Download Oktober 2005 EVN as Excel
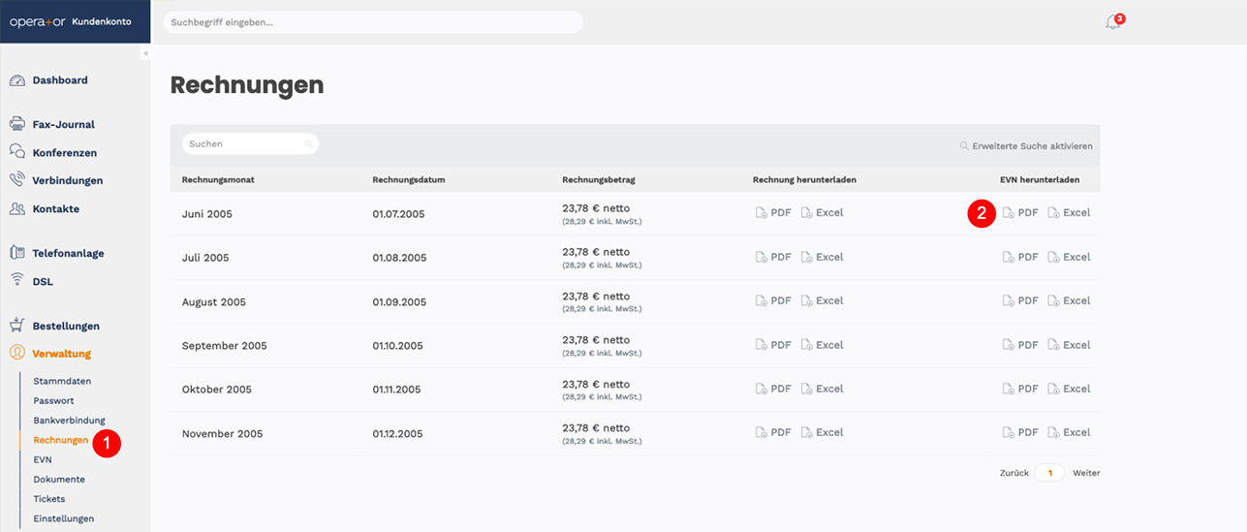 [x=1069, y=389]
